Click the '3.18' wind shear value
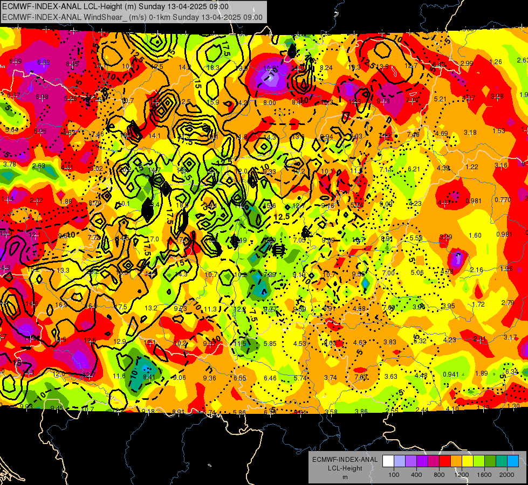 point(470,132)
